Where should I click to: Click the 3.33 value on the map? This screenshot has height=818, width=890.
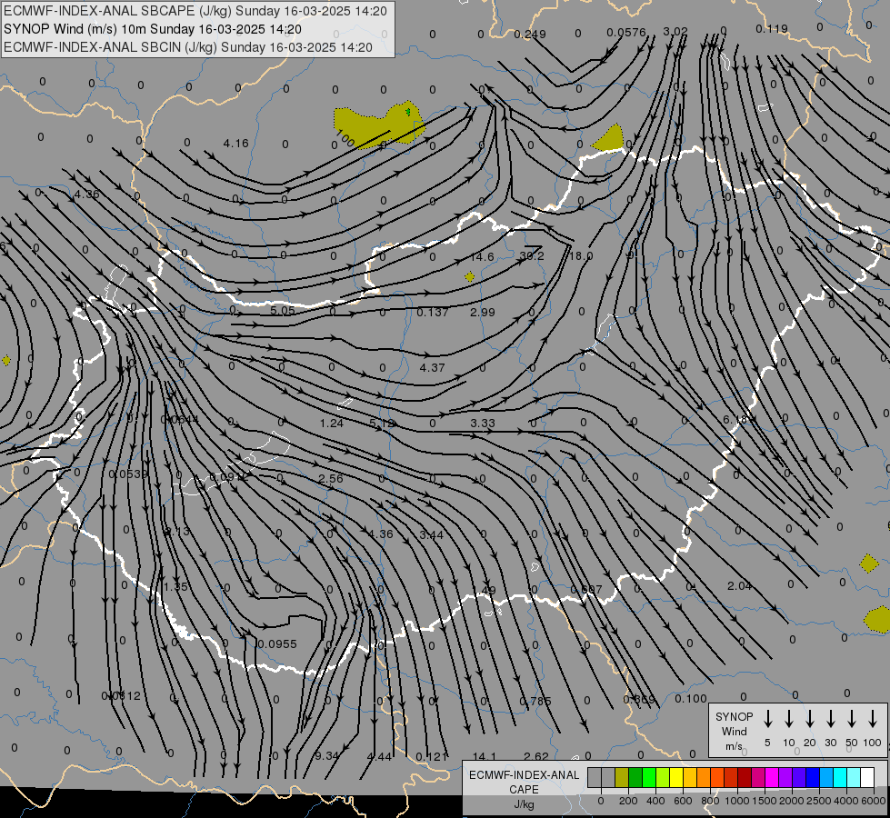483,424
